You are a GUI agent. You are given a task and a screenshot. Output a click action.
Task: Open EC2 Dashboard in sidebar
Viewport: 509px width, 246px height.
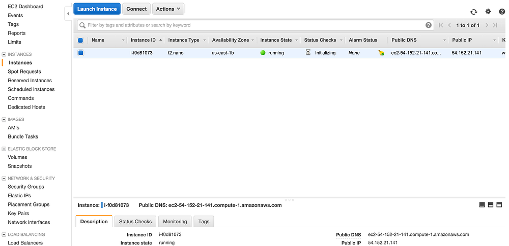pos(25,7)
